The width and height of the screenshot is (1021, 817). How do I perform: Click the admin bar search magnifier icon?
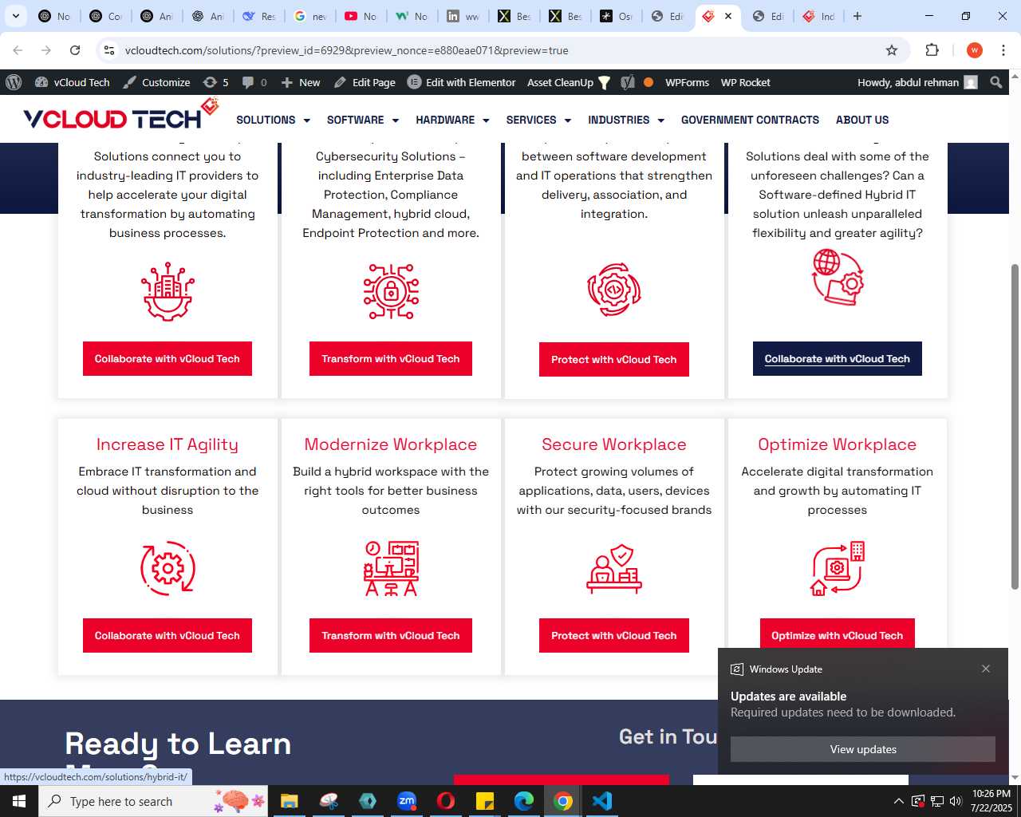coord(996,82)
